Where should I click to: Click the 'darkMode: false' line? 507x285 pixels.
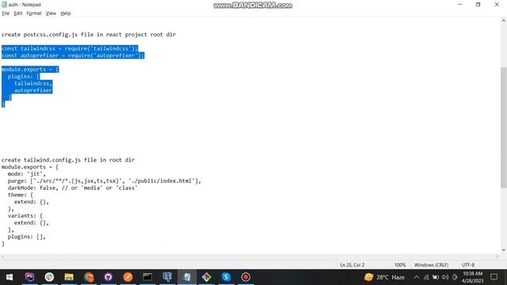[x=72, y=188]
